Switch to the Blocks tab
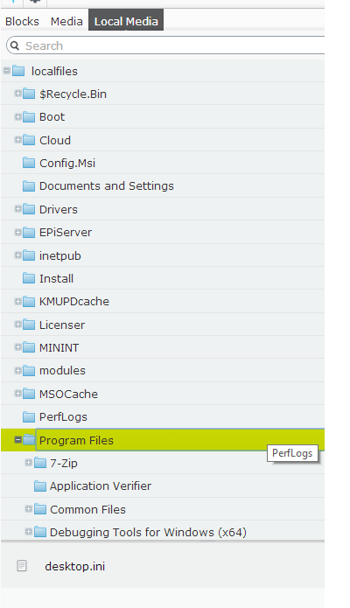Image resolution: width=350 pixels, height=608 pixels. [22, 21]
